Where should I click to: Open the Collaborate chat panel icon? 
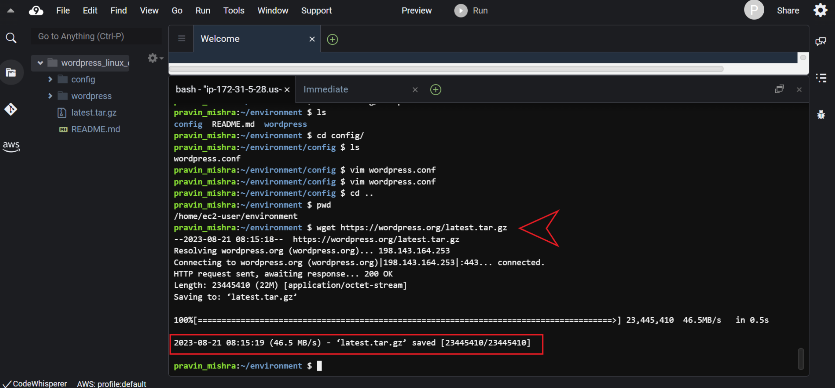pyautogui.click(x=820, y=41)
